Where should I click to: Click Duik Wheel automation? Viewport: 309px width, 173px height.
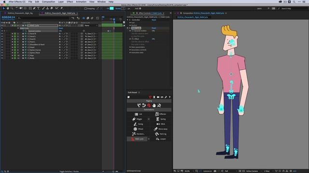138,129
